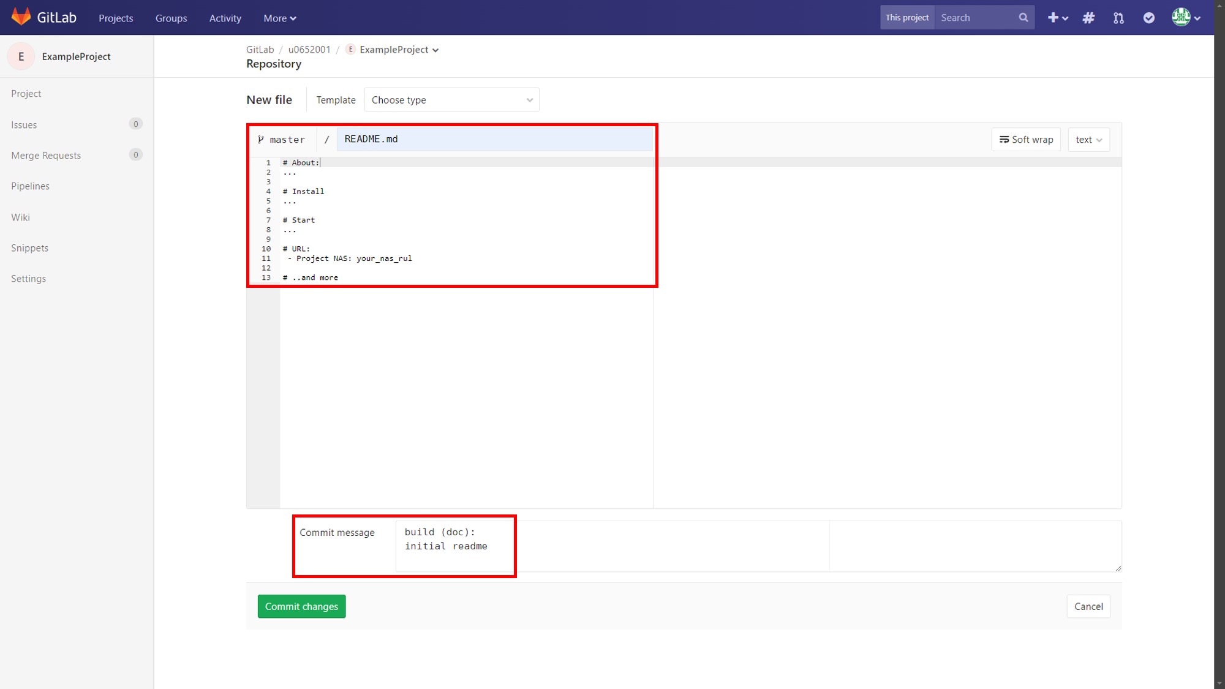Click the '# Start' line in editor

(x=299, y=220)
